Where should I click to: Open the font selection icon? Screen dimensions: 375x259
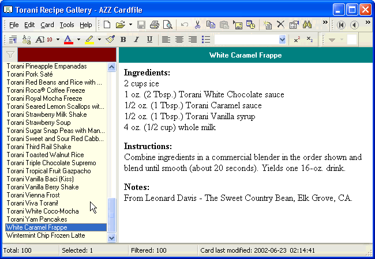click(x=27, y=39)
